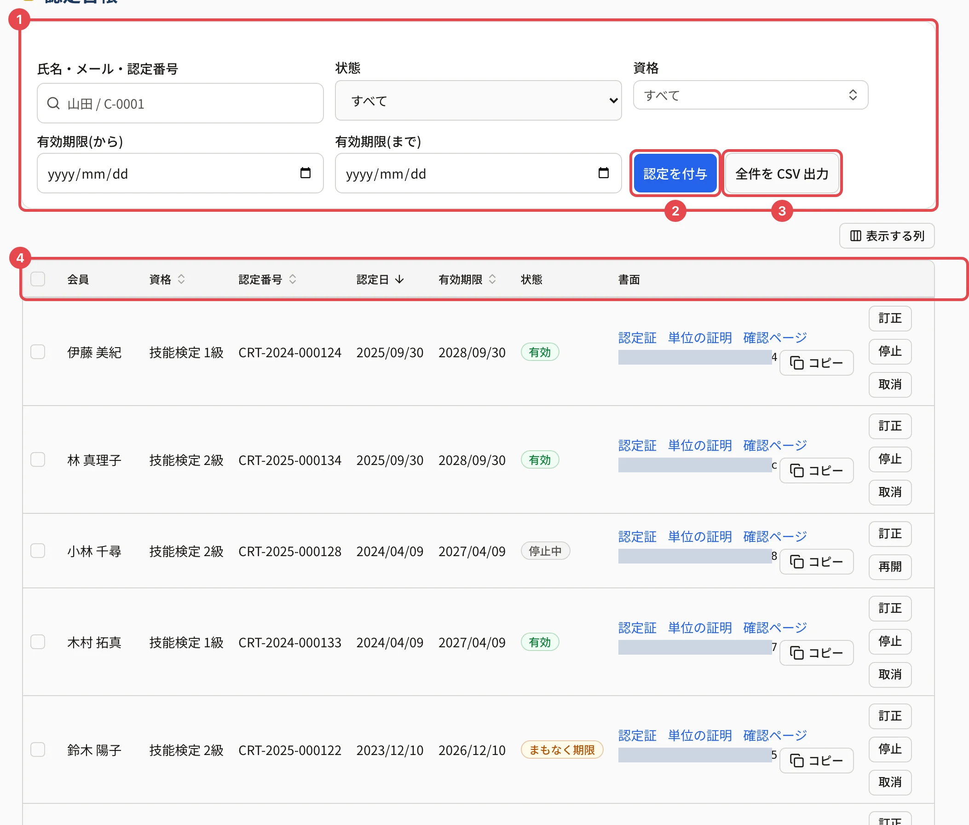Select checkbox for 林 真理子 row
This screenshot has width=969, height=825.
pyautogui.click(x=38, y=459)
